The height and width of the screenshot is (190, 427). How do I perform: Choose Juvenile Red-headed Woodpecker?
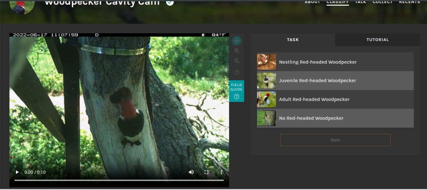coord(335,80)
